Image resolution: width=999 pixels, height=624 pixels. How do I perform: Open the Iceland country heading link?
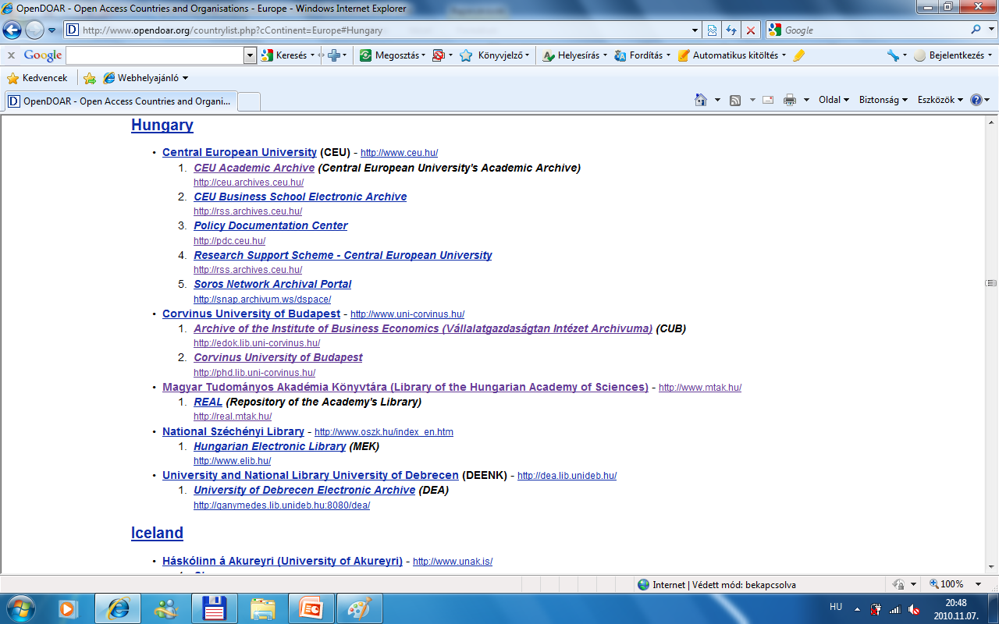[x=157, y=533]
